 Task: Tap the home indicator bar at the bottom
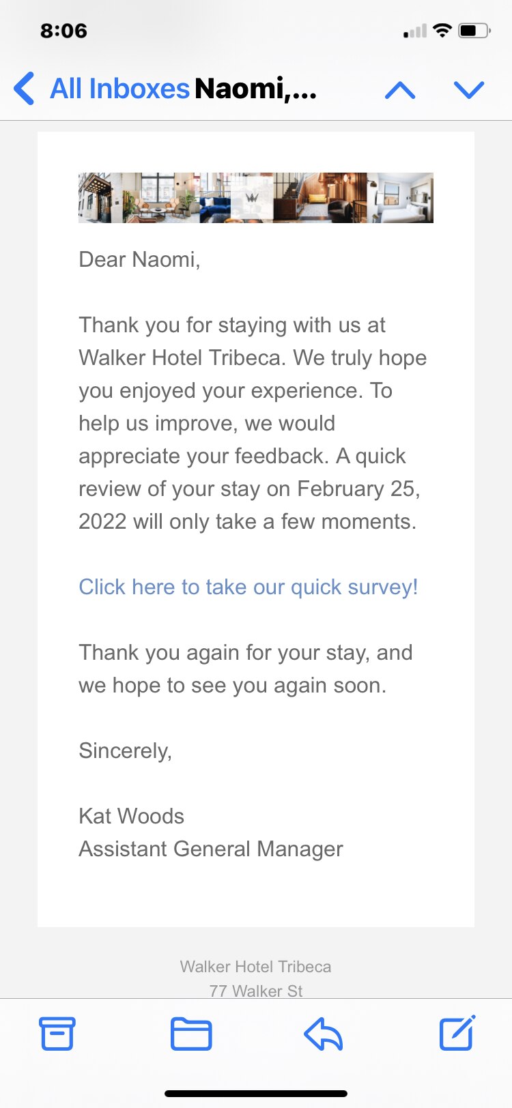coord(255,1092)
